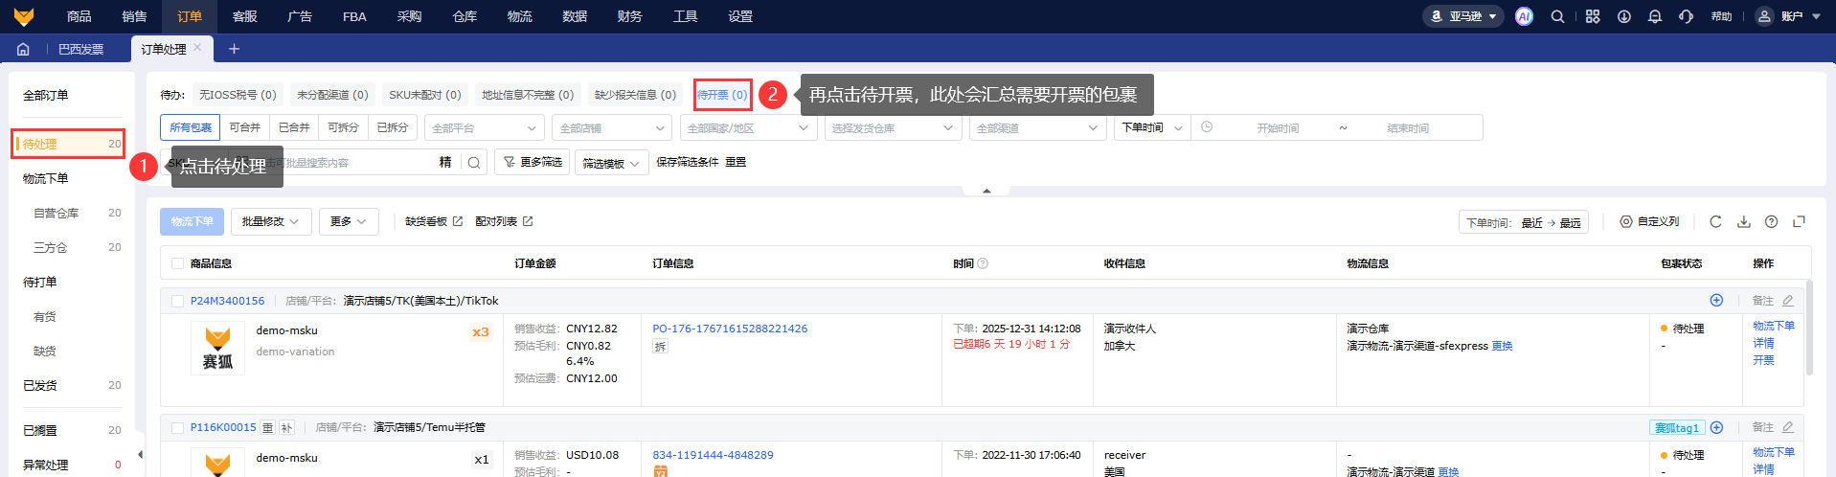Check the box for order P24M3400156

[x=177, y=301]
